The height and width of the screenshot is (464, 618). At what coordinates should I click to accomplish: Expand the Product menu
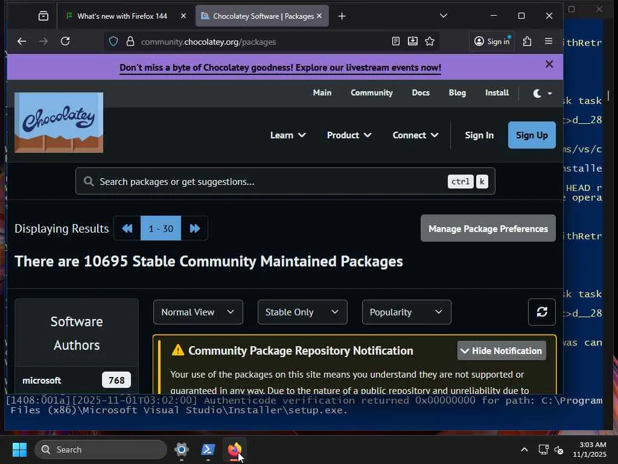pyautogui.click(x=349, y=135)
